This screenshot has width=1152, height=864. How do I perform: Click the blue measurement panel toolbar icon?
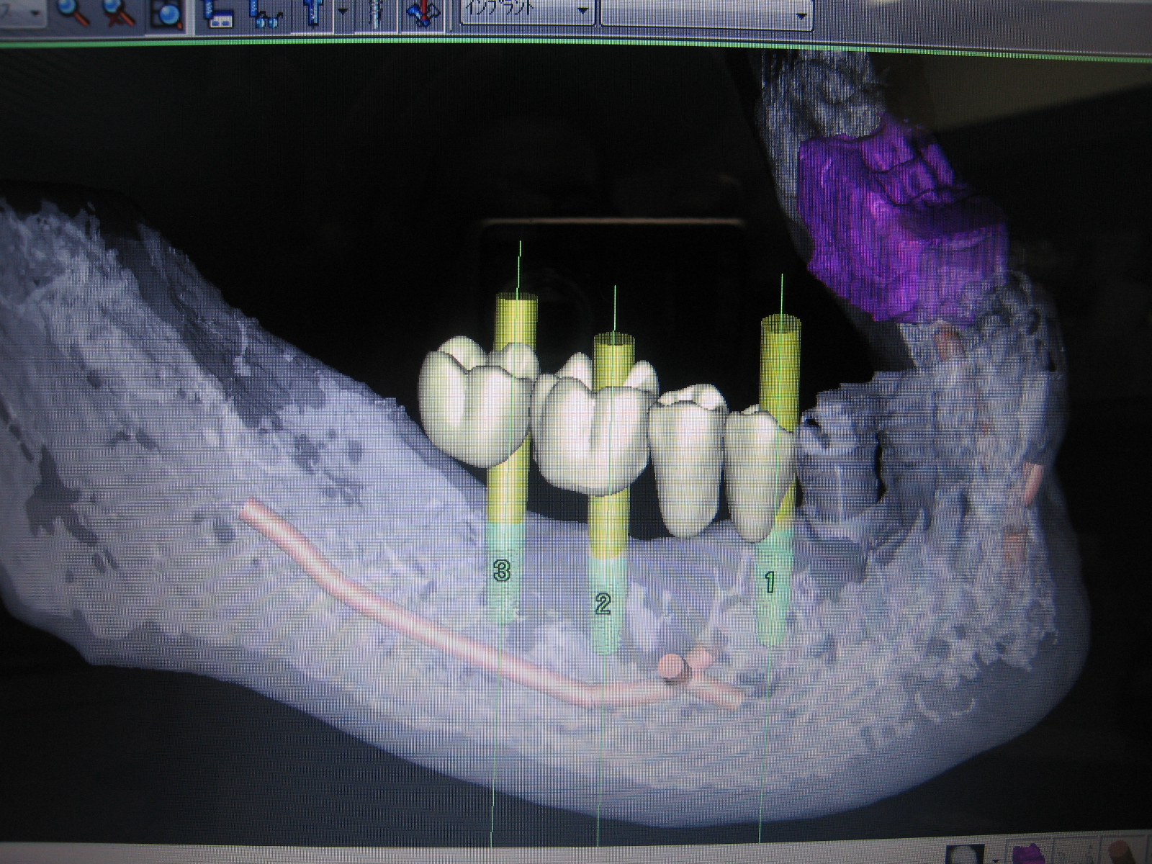click(x=219, y=14)
